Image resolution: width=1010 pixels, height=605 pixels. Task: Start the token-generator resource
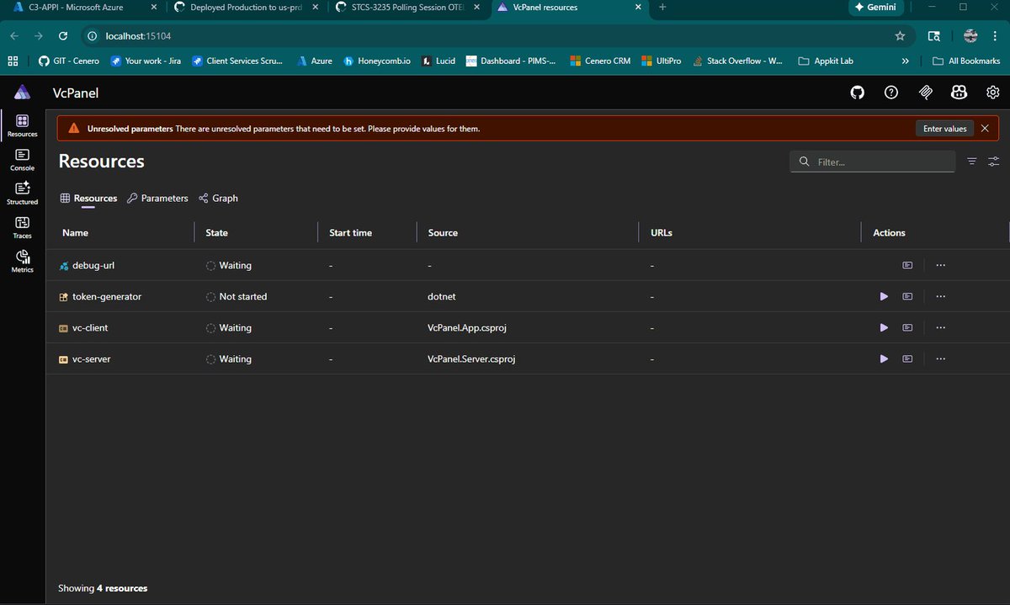coord(884,296)
